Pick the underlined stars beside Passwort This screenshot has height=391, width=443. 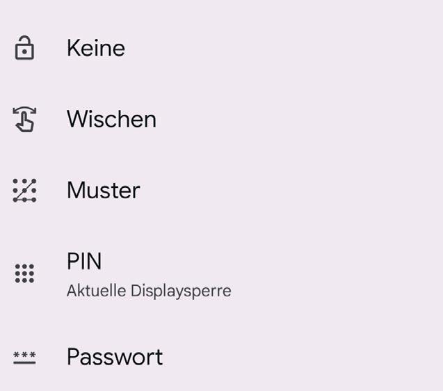tap(24, 358)
